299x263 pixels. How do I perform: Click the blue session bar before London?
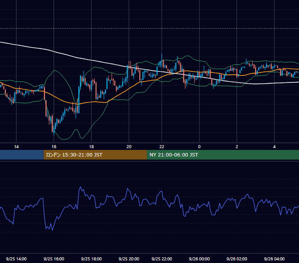point(22,155)
